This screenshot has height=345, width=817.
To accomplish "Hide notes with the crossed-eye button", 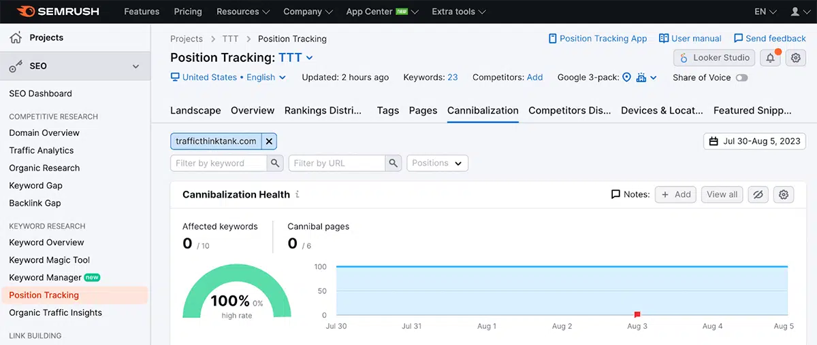I will coord(758,194).
